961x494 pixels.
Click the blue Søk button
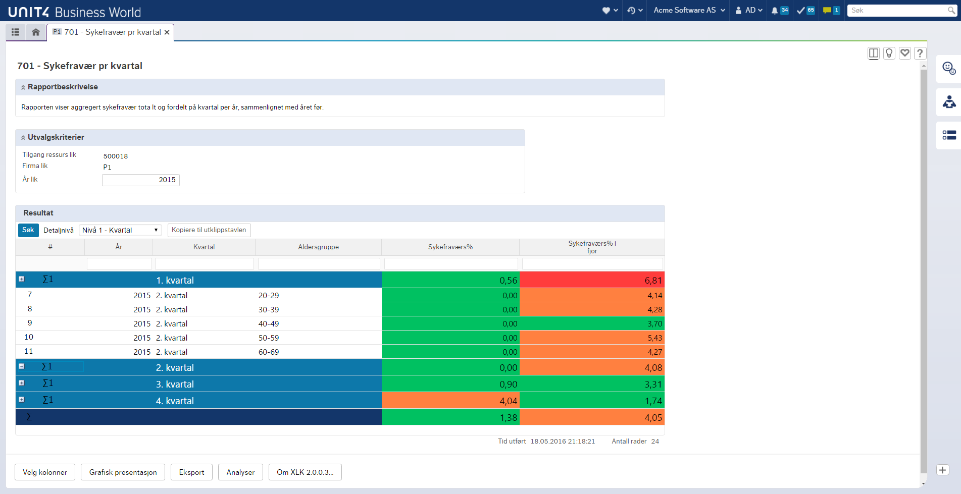pyautogui.click(x=28, y=230)
